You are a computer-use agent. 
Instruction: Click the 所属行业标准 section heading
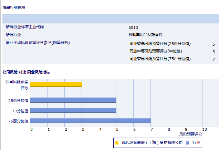(x=14, y=7)
